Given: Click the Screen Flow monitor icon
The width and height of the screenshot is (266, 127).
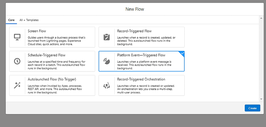Looking at the screenshot, I should click(x=17, y=37).
